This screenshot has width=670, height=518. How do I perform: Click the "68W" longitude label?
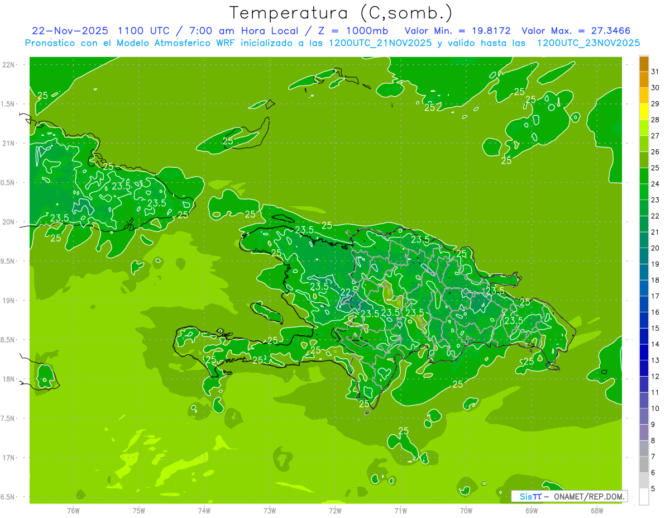coord(597,510)
